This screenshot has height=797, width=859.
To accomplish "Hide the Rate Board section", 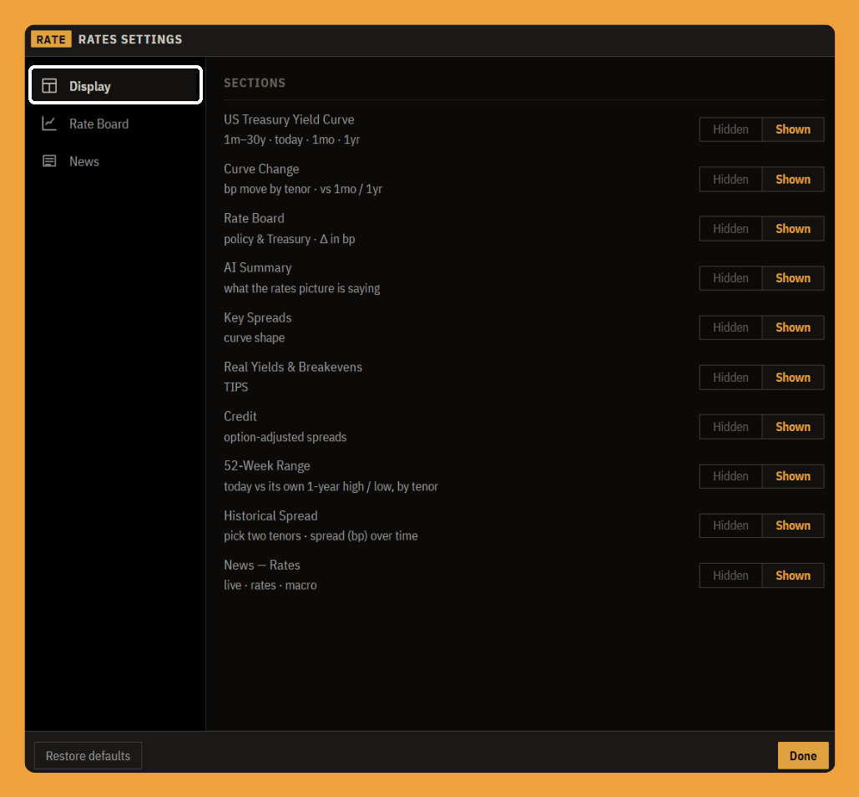I will pos(730,229).
